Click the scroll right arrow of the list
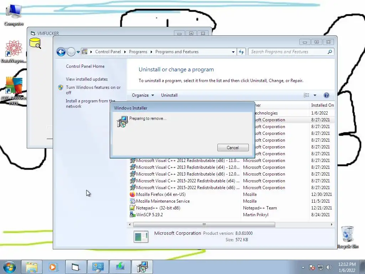 coord(332,225)
